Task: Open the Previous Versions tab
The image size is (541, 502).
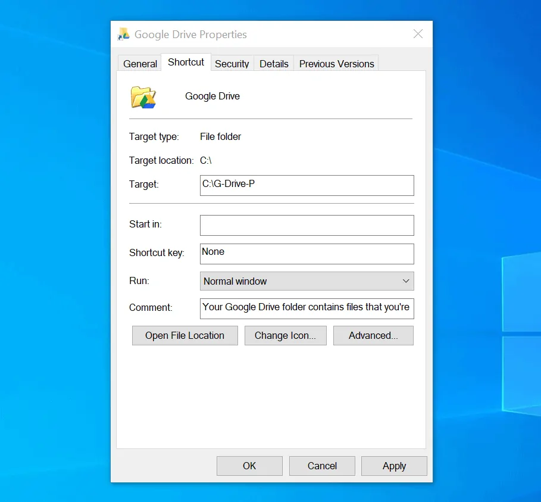Action: tap(336, 64)
